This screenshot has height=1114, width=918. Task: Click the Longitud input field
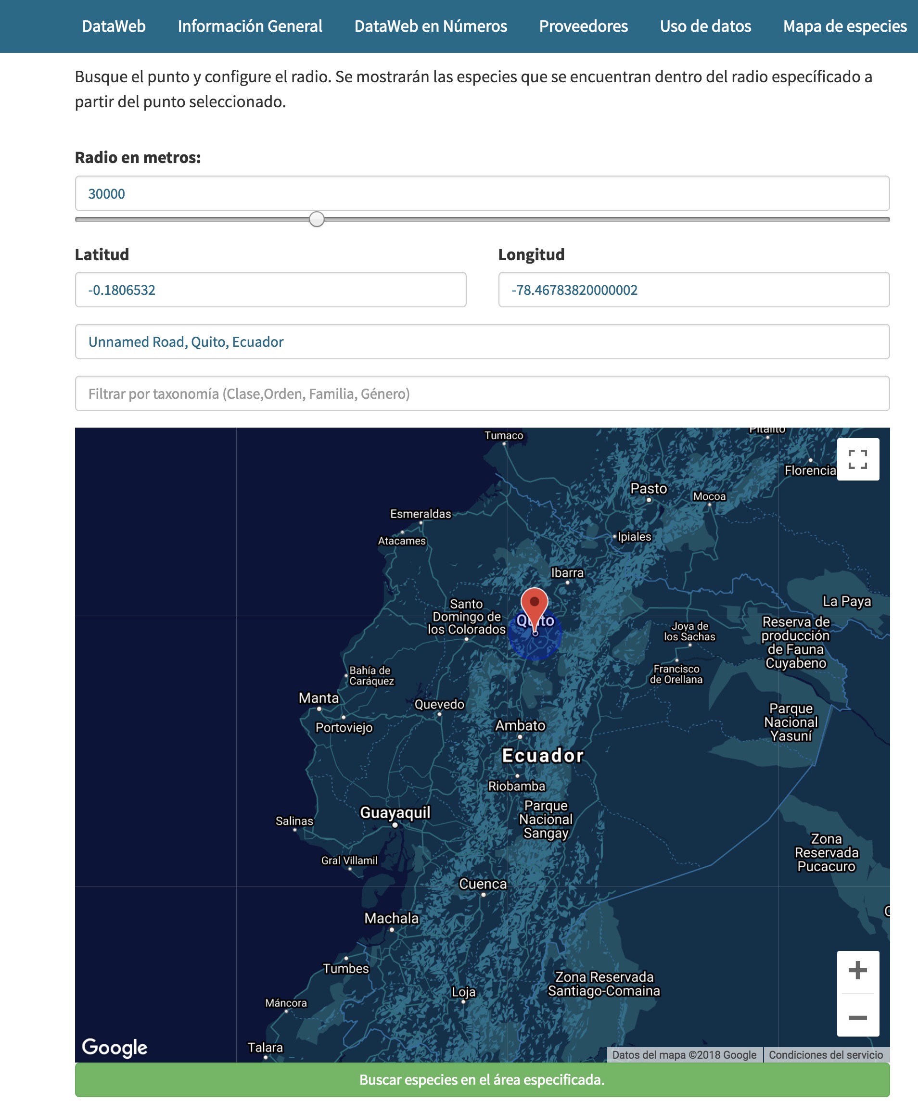[x=693, y=290]
